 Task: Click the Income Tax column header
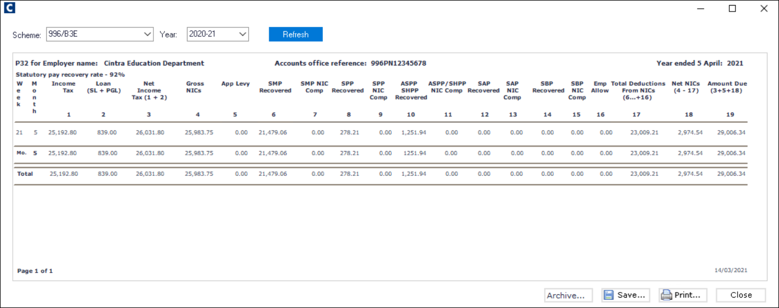coord(63,87)
